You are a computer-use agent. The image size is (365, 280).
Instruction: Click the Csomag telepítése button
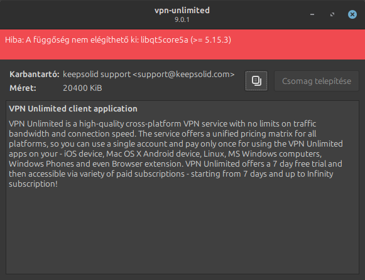pyautogui.click(x=317, y=81)
